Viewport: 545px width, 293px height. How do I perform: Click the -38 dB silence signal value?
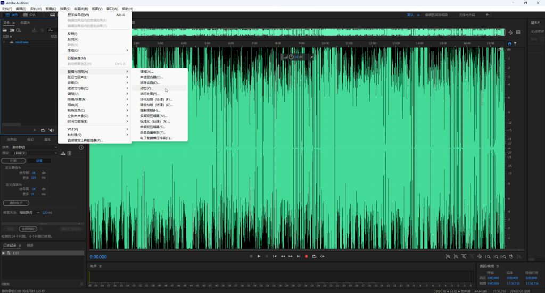click(34, 172)
